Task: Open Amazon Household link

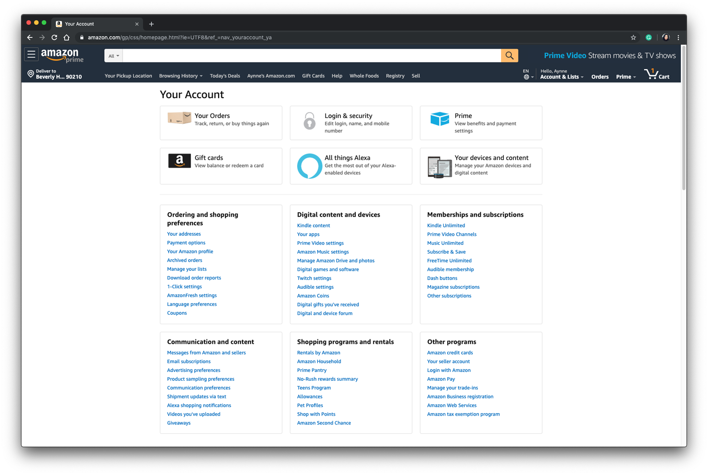Action: 319,362
